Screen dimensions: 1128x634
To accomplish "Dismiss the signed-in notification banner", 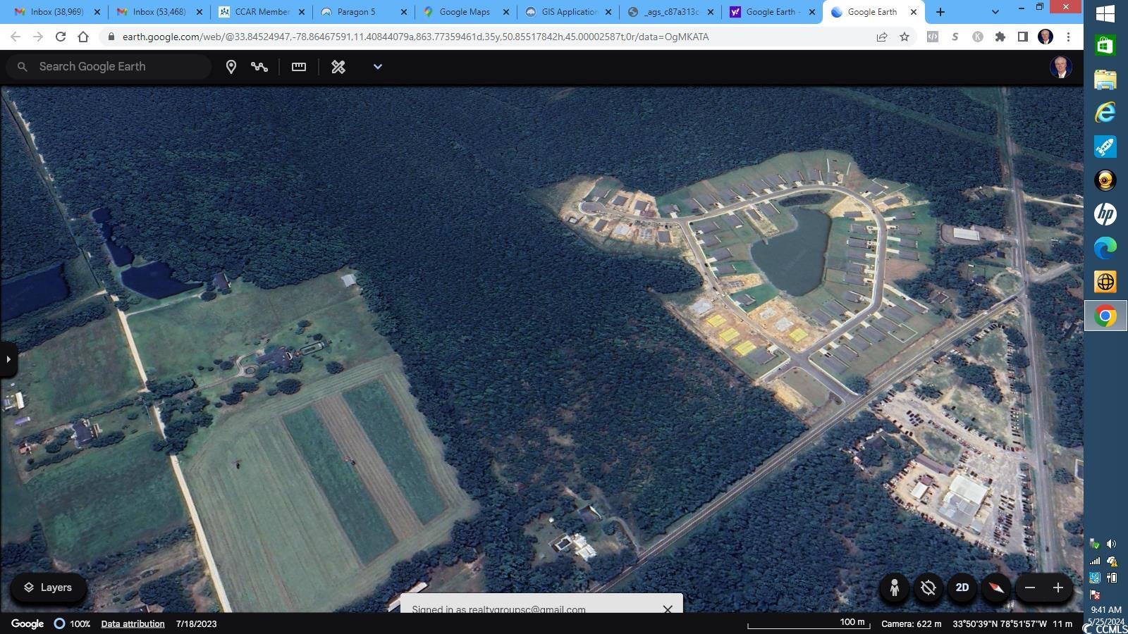I will pyautogui.click(x=667, y=609).
